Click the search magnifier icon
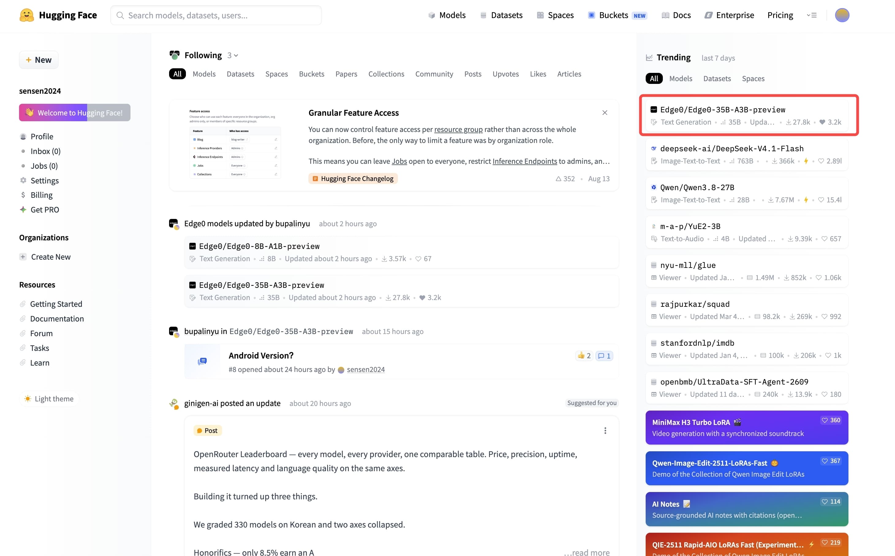 click(120, 15)
